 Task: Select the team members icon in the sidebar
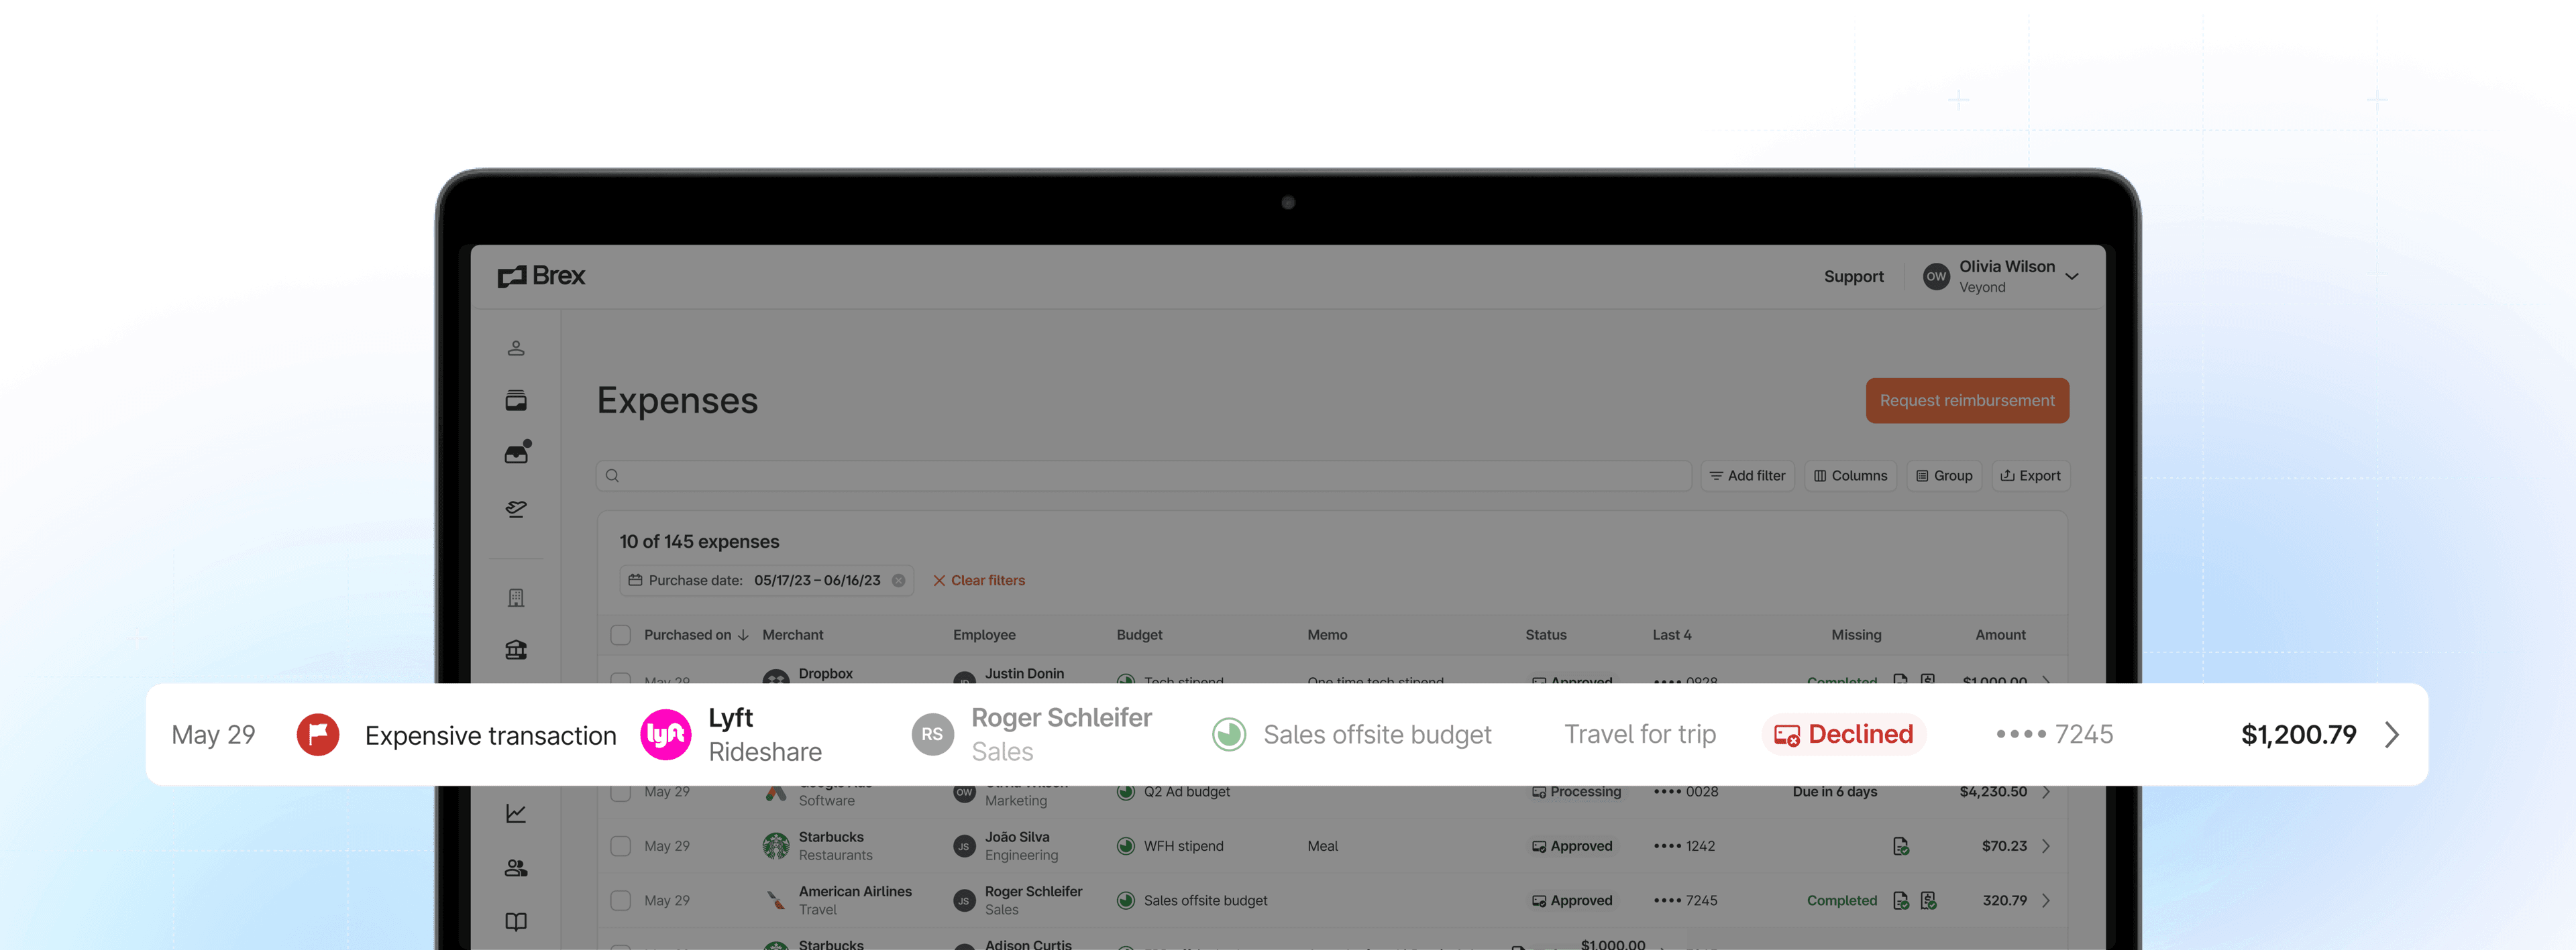(516, 867)
